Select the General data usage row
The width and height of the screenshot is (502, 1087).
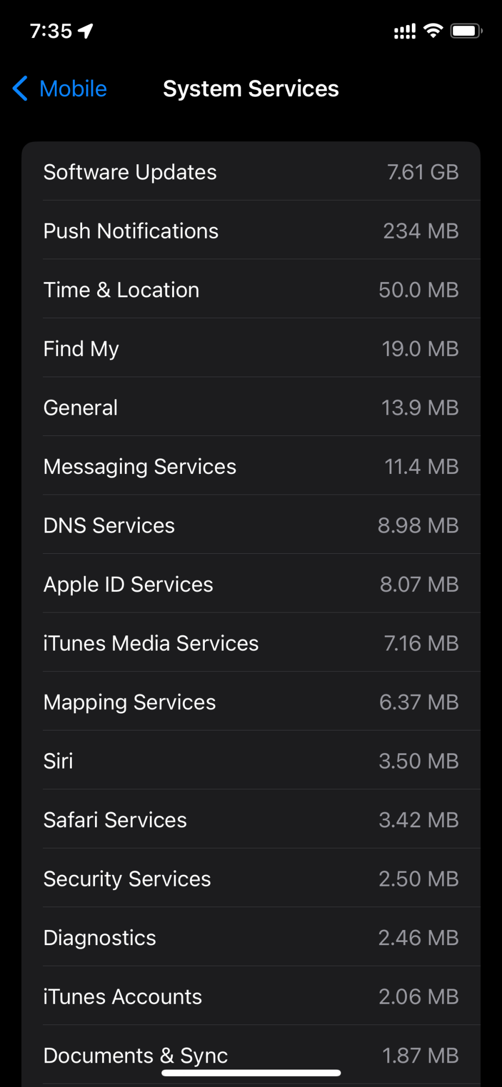coord(251,408)
